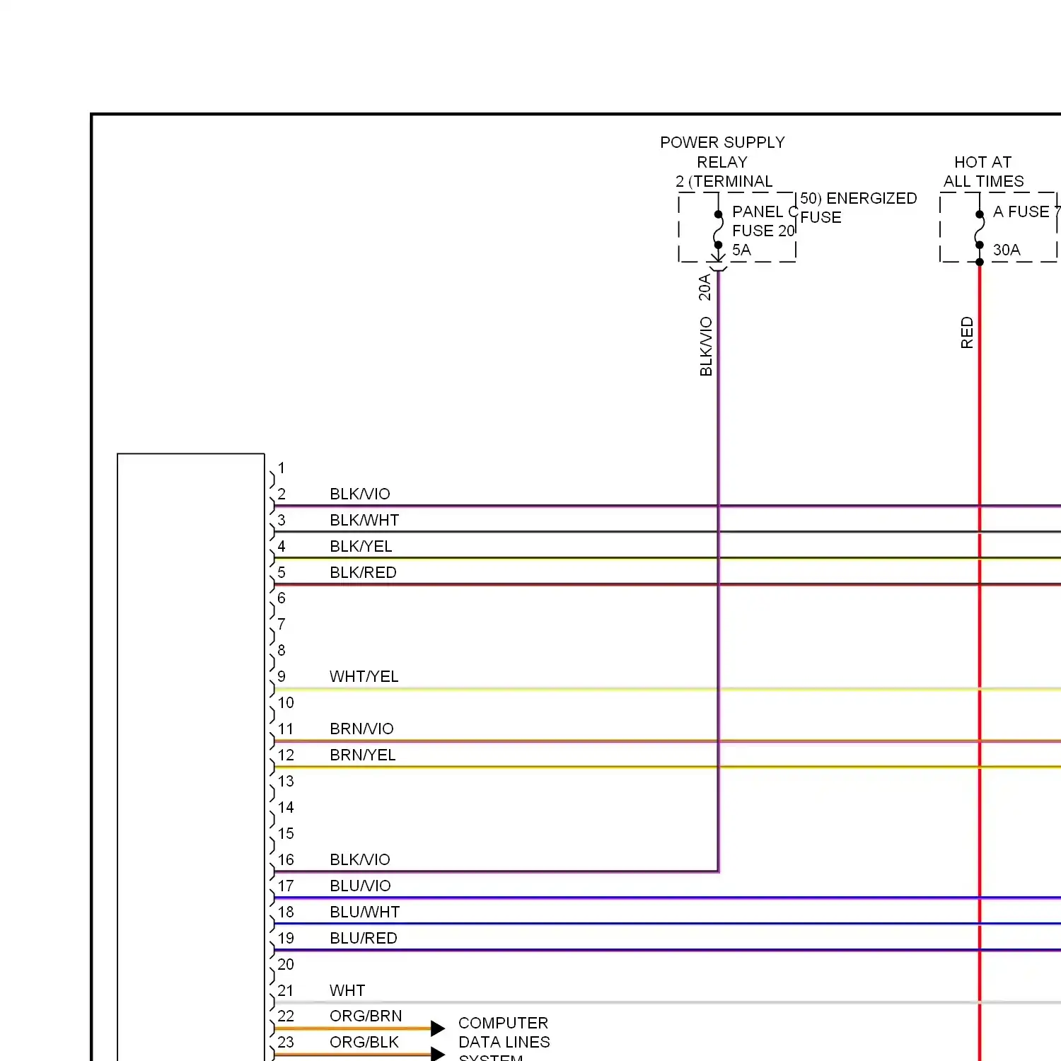
Task: Select the BRN/VIO wire label
Action: [361, 729]
